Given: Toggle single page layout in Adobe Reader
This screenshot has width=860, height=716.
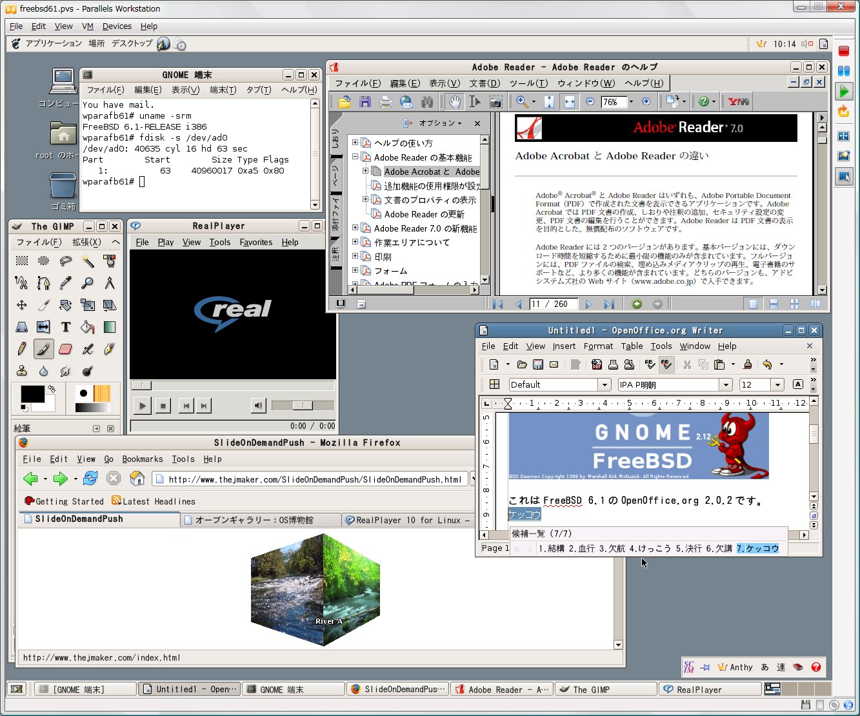Looking at the screenshot, I should [753, 304].
